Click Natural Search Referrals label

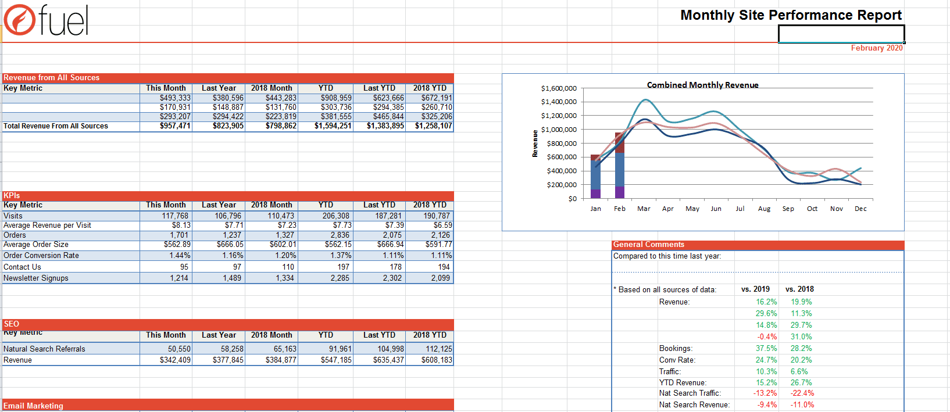44,349
